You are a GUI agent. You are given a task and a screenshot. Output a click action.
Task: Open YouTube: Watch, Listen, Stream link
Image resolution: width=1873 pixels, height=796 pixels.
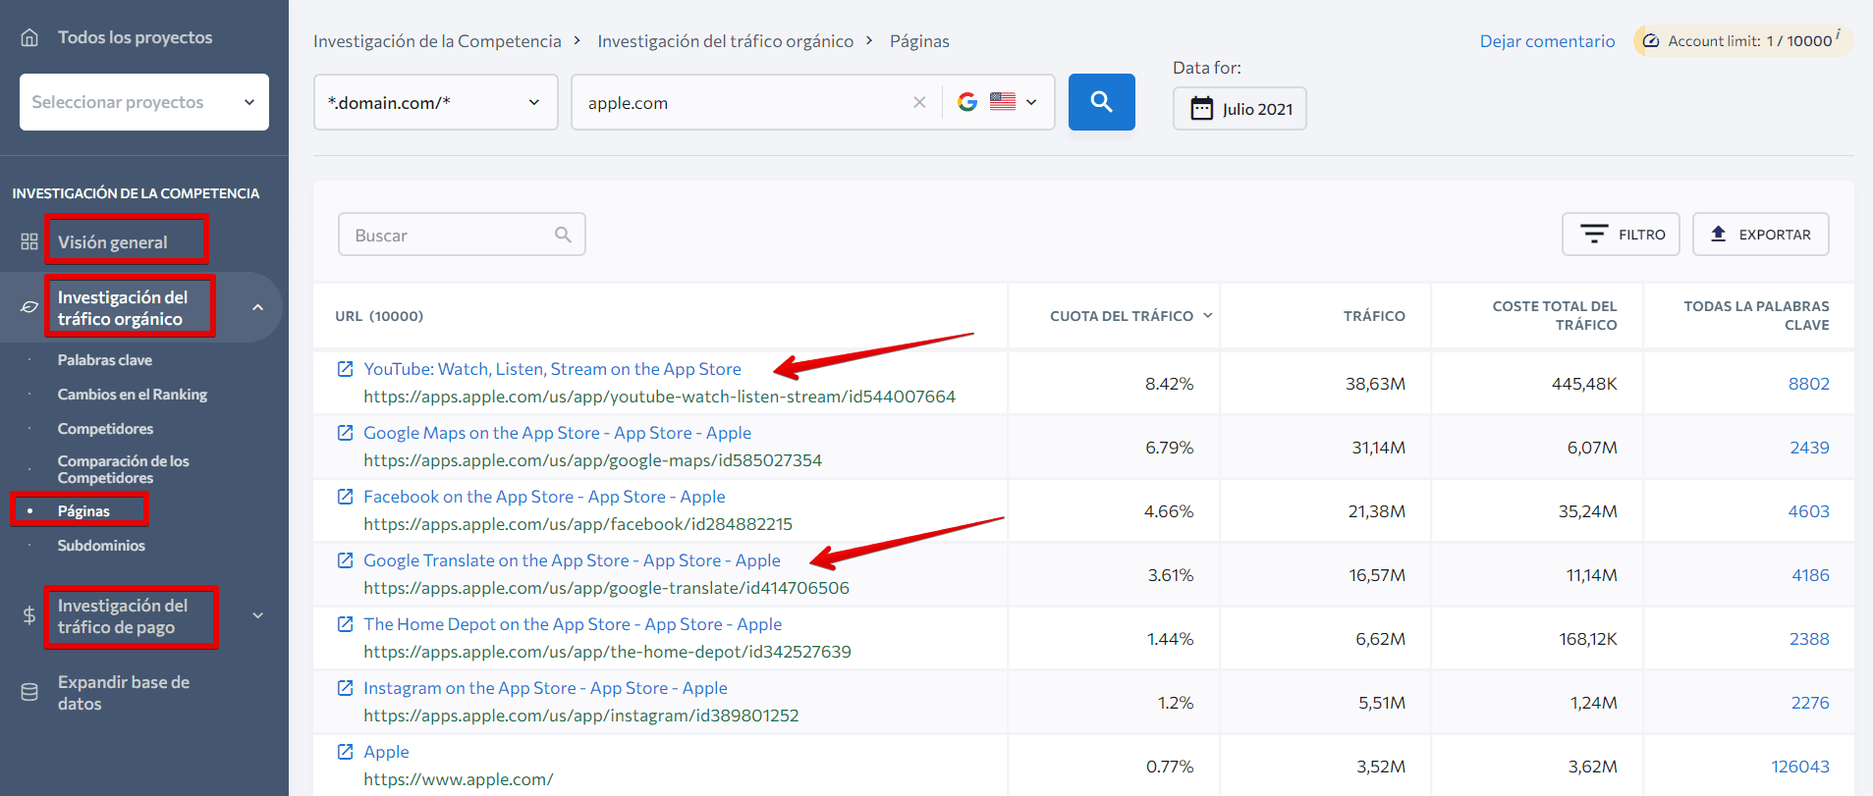coord(552,369)
